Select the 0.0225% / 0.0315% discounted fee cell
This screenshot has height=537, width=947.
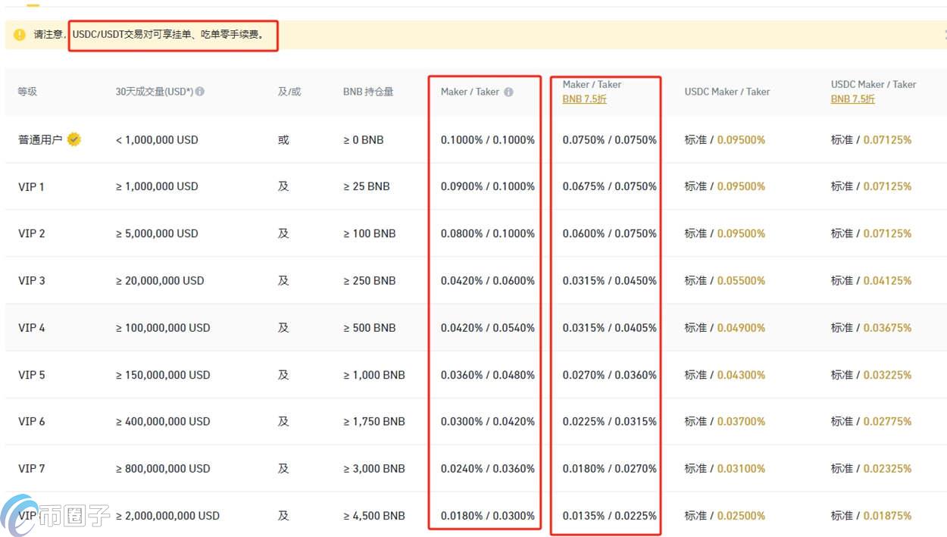click(610, 421)
